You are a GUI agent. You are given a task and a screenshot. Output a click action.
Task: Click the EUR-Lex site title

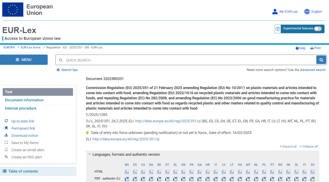click(x=19, y=30)
